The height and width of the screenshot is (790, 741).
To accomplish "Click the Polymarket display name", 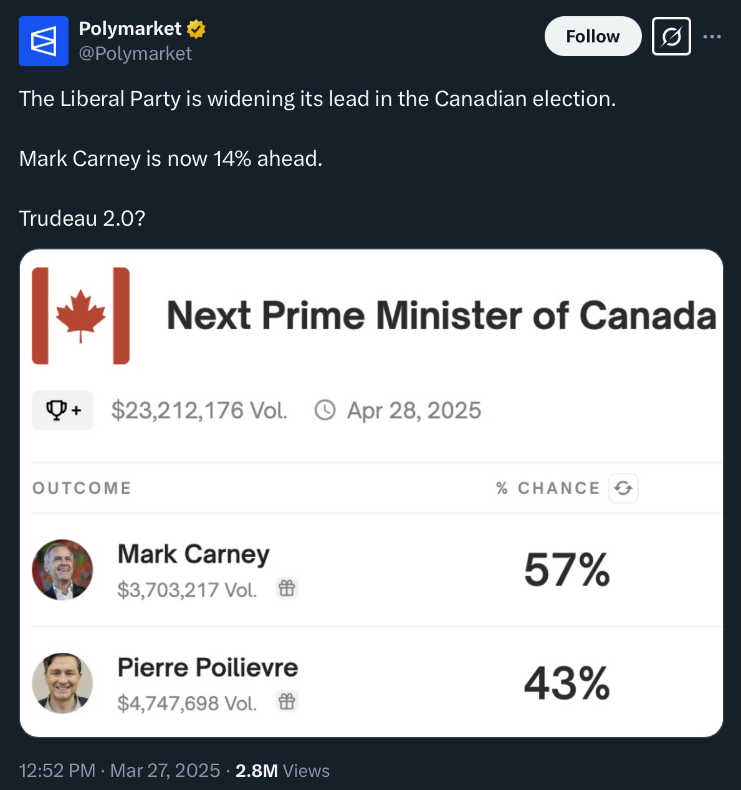I will [x=130, y=29].
